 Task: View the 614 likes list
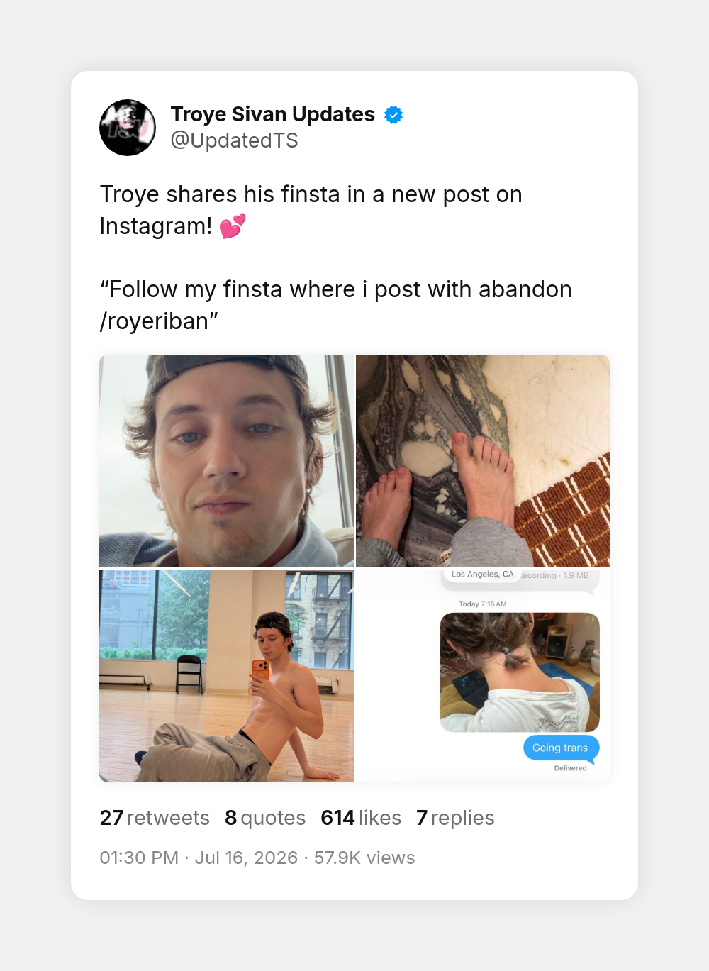pos(361,818)
